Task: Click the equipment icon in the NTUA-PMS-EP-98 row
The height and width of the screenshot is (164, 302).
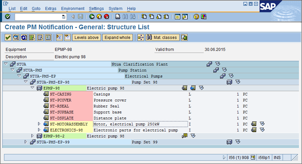Action: pyautogui.click(x=229, y=82)
